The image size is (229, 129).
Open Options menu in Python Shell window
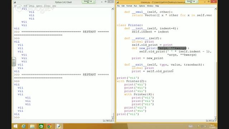[x=39, y=6]
